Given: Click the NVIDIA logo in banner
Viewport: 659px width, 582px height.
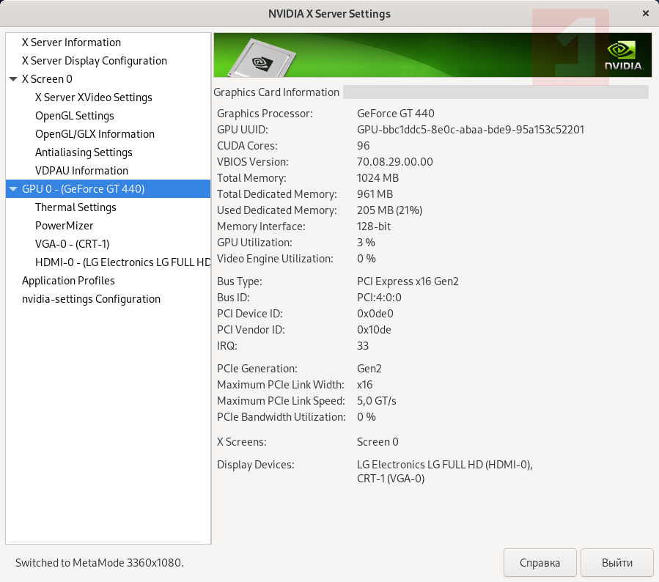Looking at the screenshot, I should (x=624, y=56).
